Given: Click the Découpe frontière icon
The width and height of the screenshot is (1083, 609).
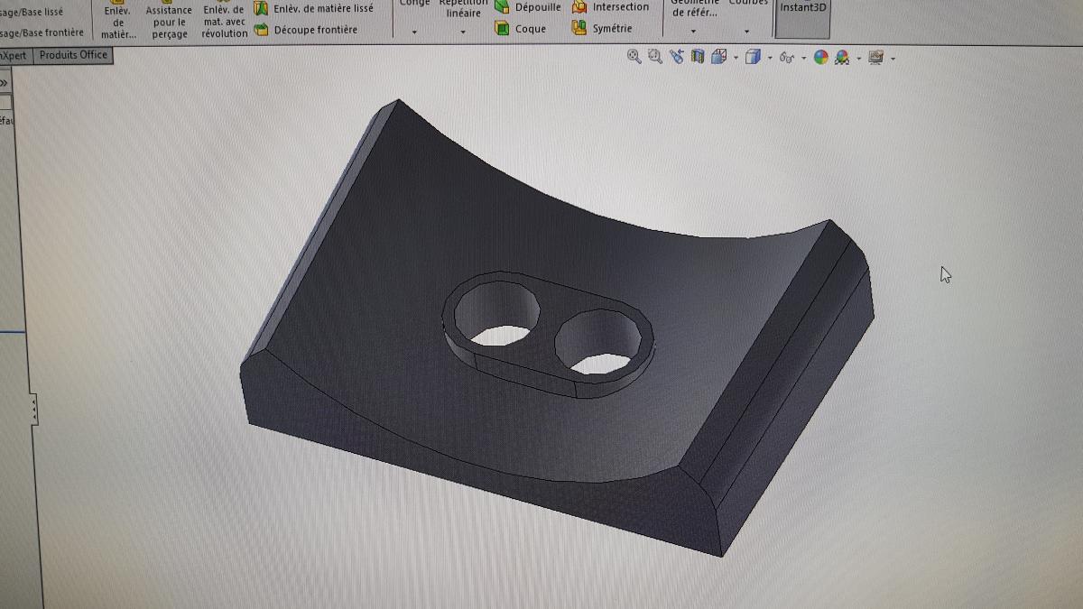Looking at the screenshot, I should pos(261,30).
